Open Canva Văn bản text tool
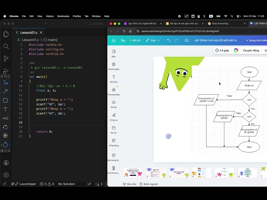 click(113, 79)
